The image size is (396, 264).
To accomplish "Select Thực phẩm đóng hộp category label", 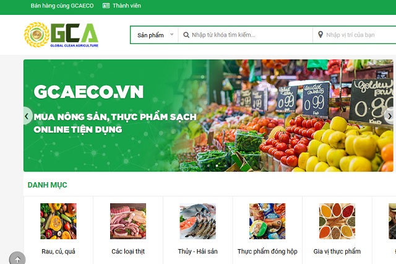I will pyautogui.click(x=267, y=252).
